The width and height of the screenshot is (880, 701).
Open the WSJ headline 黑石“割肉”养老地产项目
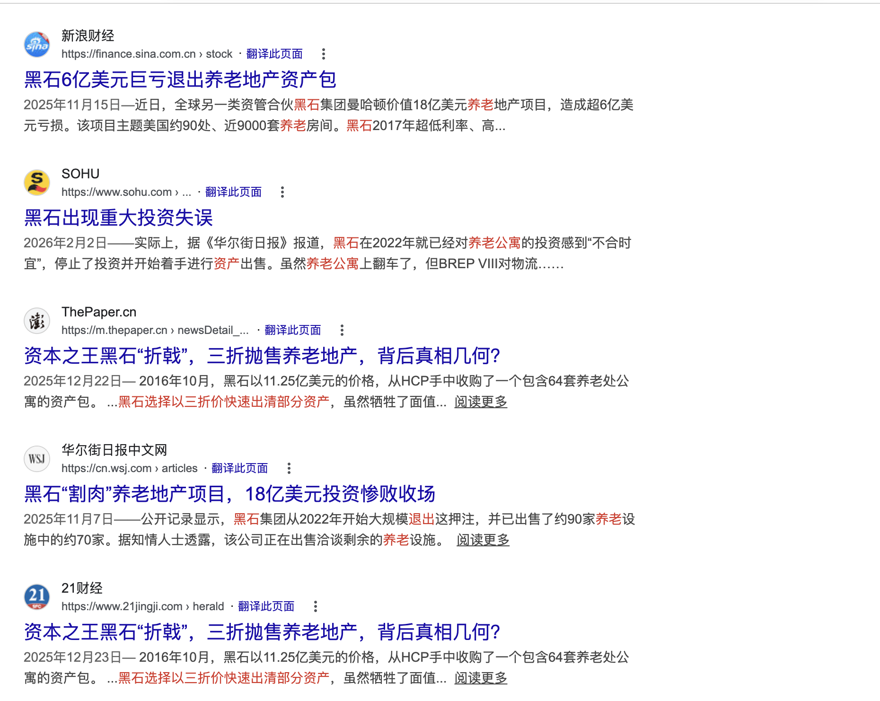coord(229,494)
